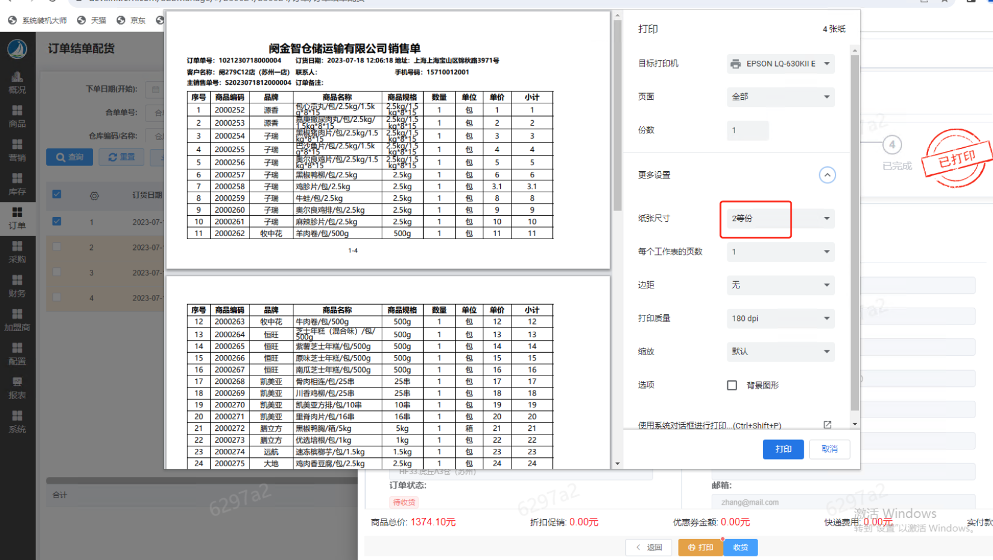Image resolution: width=993 pixels, height=560 pixels.
Task: Open 京东 bookmark
Action: pyautogui.click(x=131, y=20)
